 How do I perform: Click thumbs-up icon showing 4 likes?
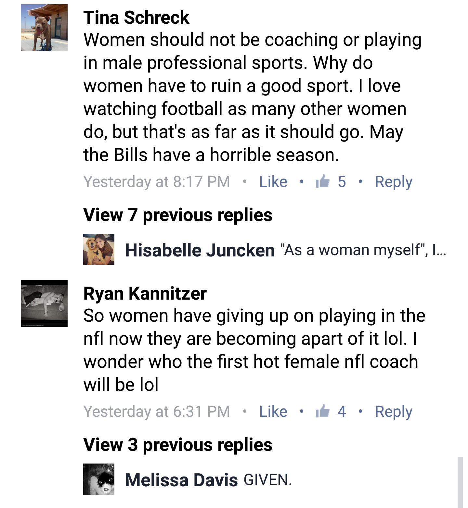point(323,411)
